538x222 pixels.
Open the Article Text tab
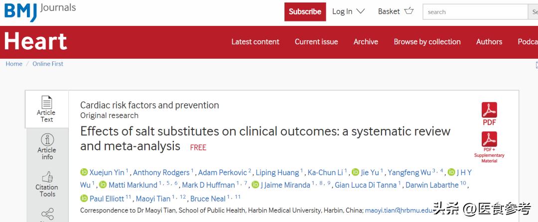point(47,110)
